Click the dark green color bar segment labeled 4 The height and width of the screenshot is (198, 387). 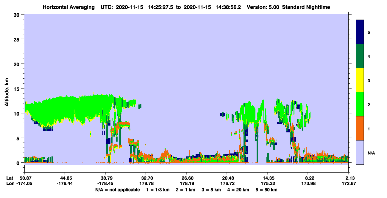360,56
